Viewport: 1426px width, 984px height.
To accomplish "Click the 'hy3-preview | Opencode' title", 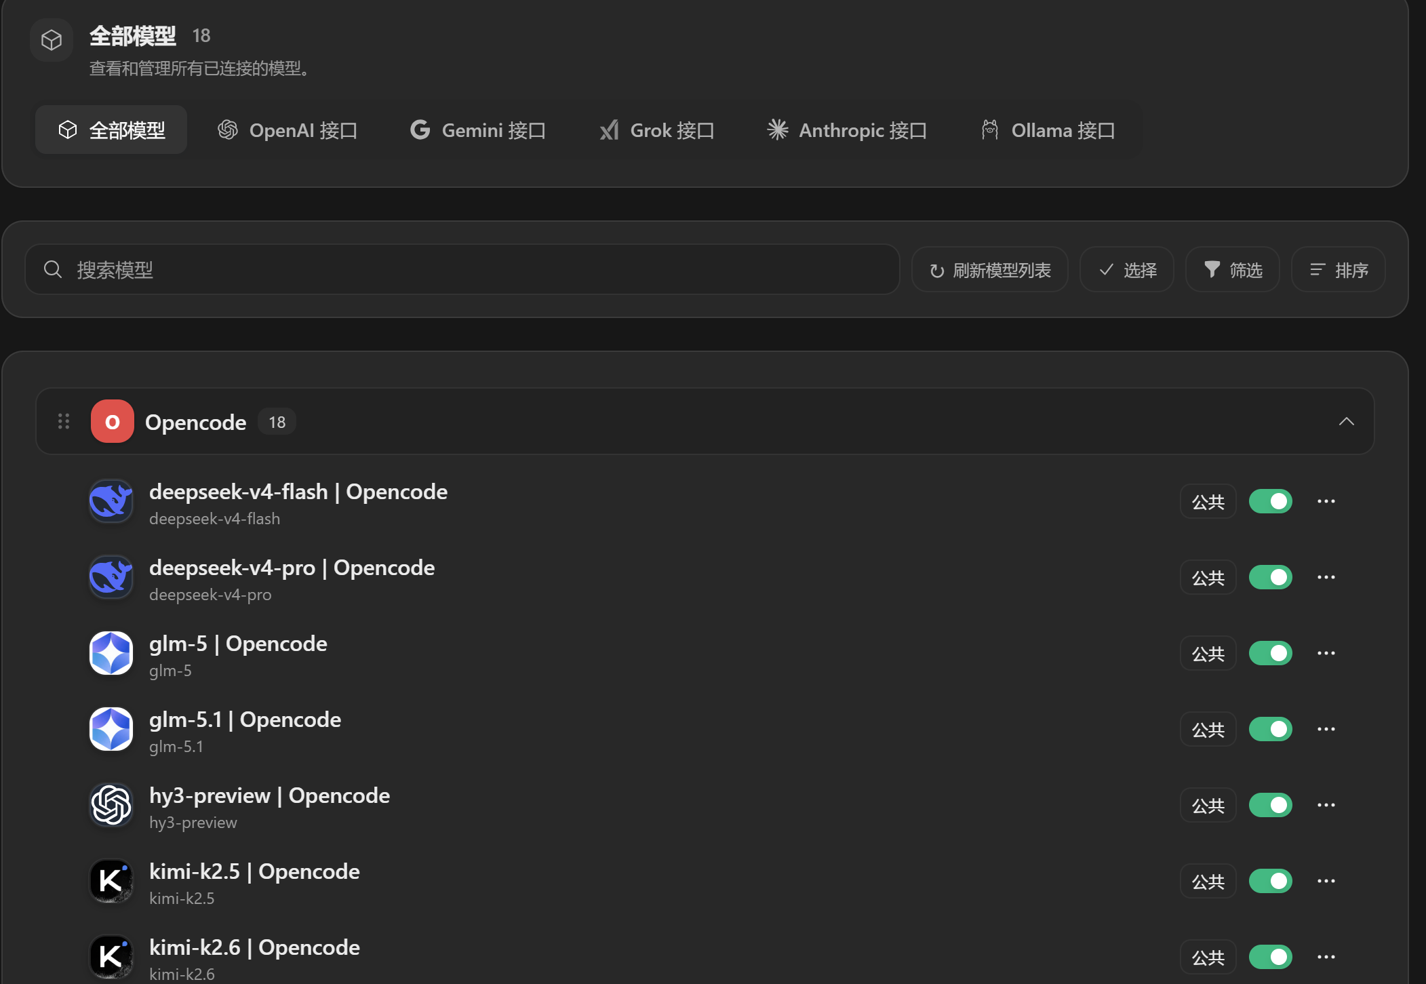I will point(269,795).
